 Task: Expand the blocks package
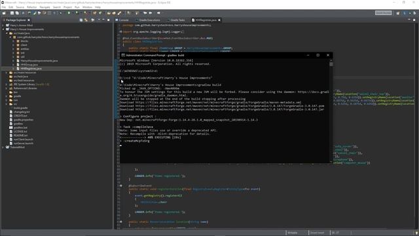point(13,41)
